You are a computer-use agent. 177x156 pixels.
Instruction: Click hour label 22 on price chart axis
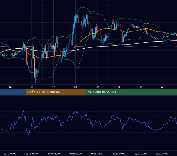[97, 87]
